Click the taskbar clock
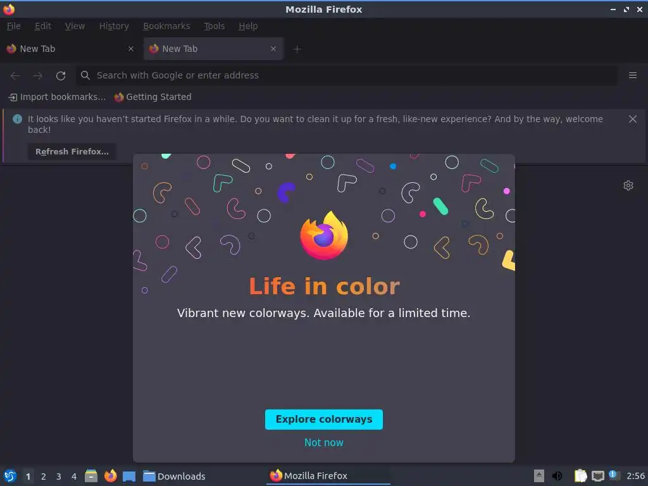648x486 pixels. pyautogui.click(x=635, y=476)
